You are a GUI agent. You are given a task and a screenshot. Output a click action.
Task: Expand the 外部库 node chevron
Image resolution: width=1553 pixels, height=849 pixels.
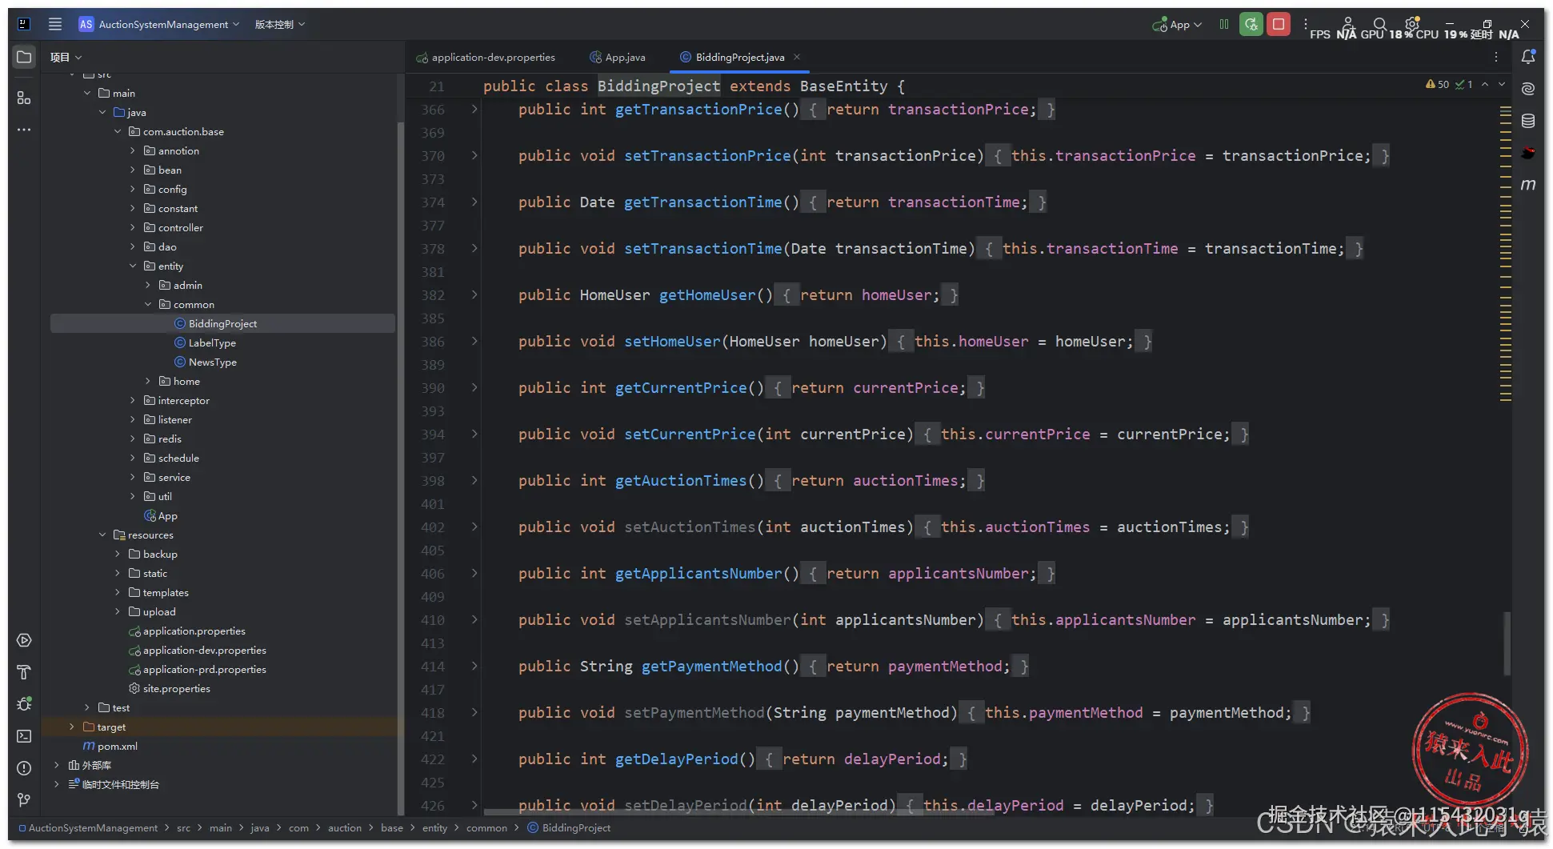coord(57,765)
